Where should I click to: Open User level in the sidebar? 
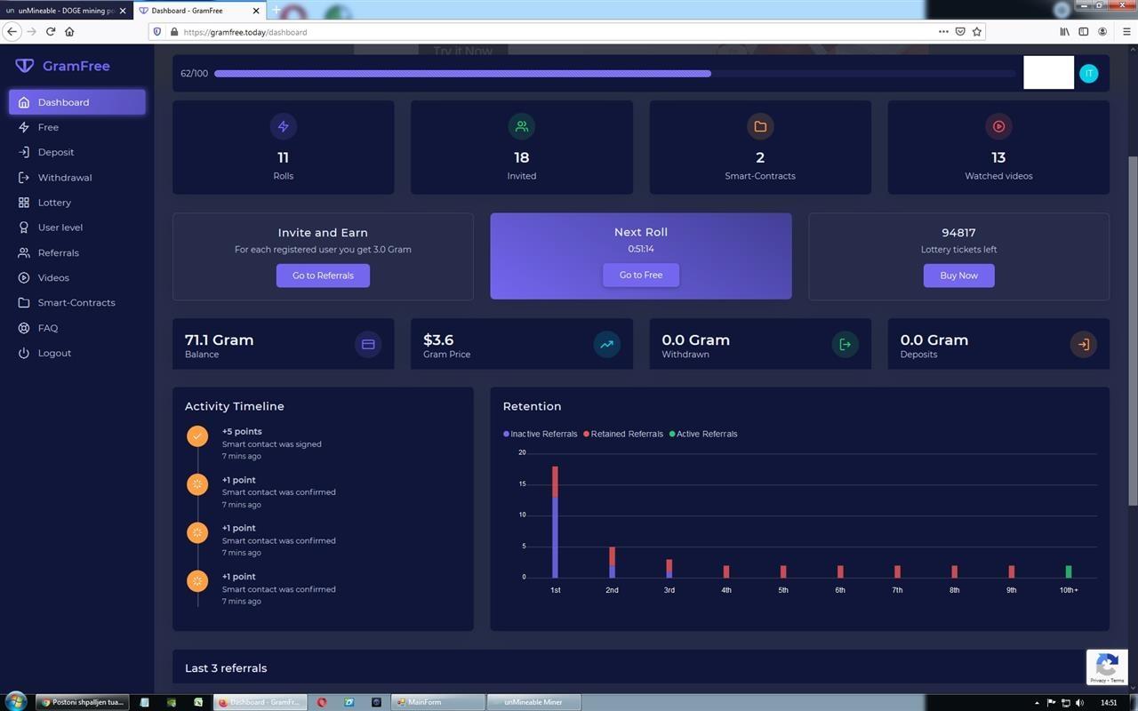[x=60, y=228]
